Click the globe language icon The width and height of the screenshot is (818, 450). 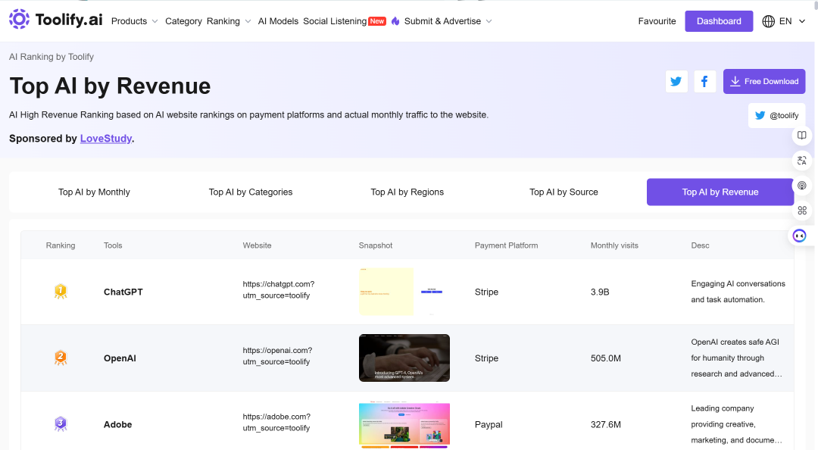(769, 21)
